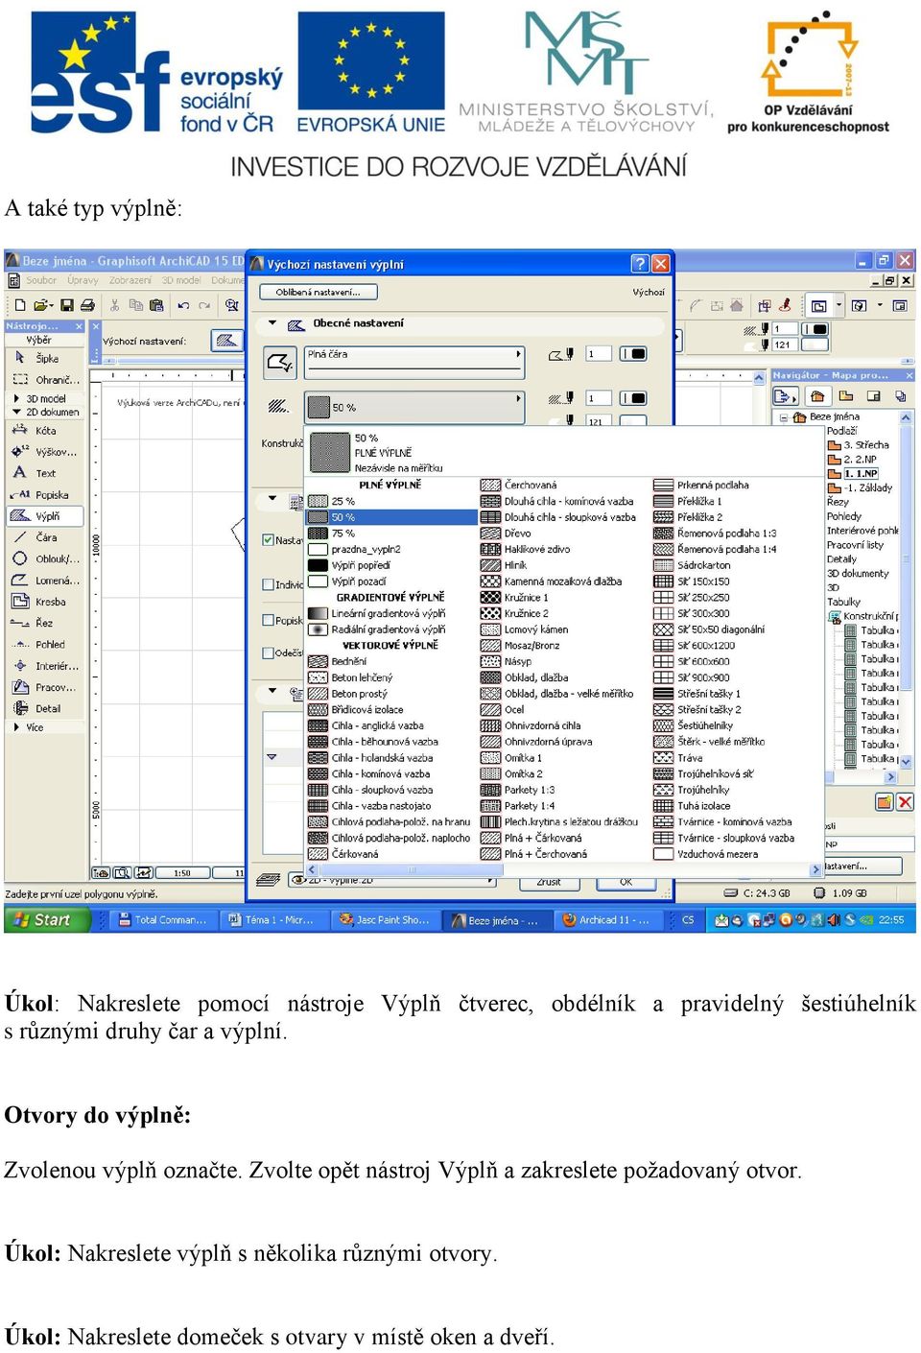This screenshot has height=1353, width=921.
Task: Select the Výplň fill tool
Action: tap(45, 516)
